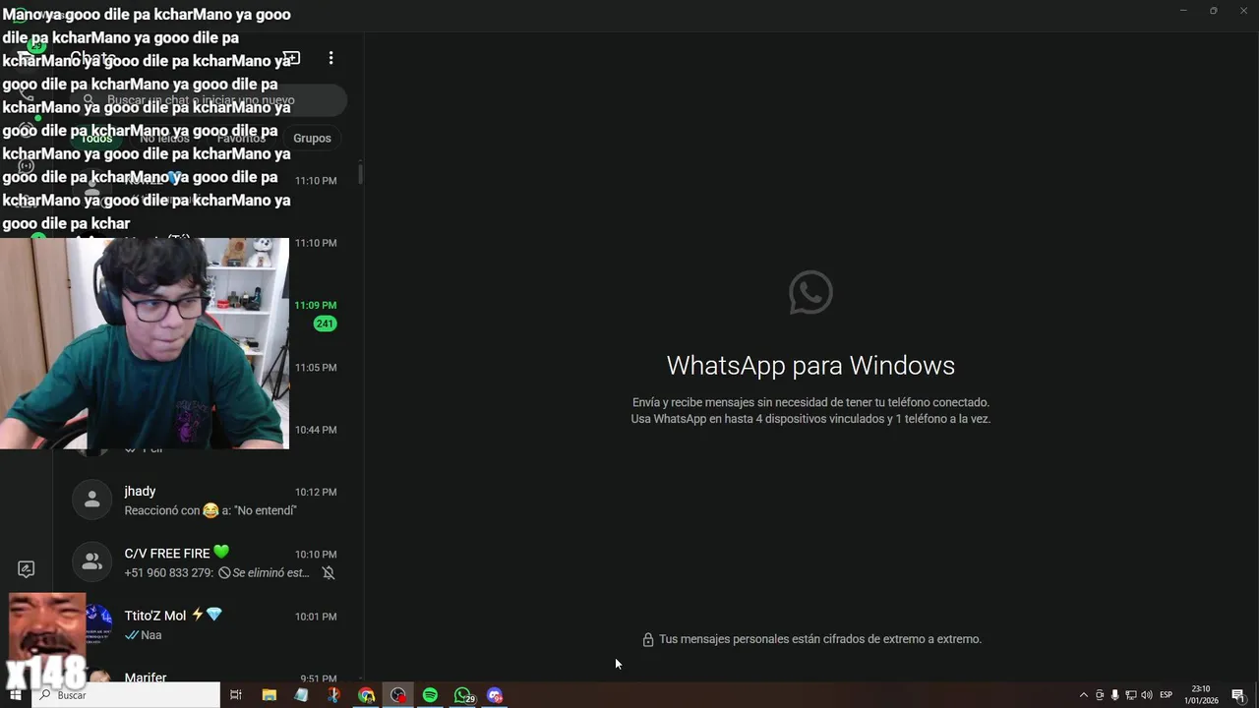Open the three-dot menu in Chats header

[x=330, y=59]
